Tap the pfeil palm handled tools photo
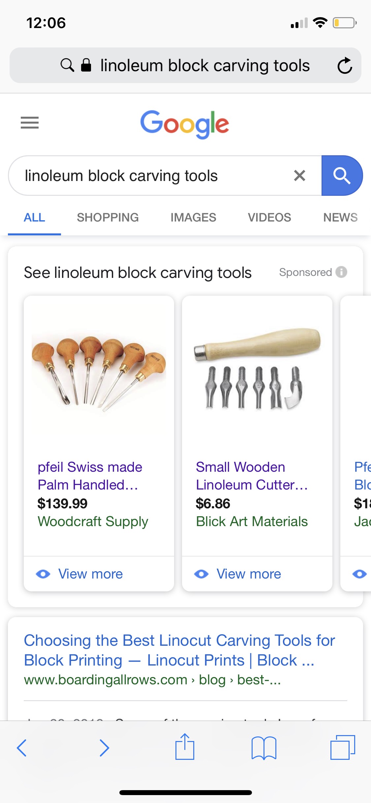This screenshot has width=371, height=803. click(x=99, y=373)
